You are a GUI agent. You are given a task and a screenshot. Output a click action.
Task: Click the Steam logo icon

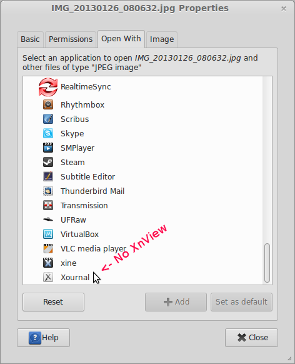[x=48, y=162]
